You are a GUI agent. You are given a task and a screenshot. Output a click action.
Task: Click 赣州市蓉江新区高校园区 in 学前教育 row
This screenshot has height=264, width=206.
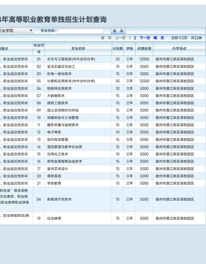[175, 183]
